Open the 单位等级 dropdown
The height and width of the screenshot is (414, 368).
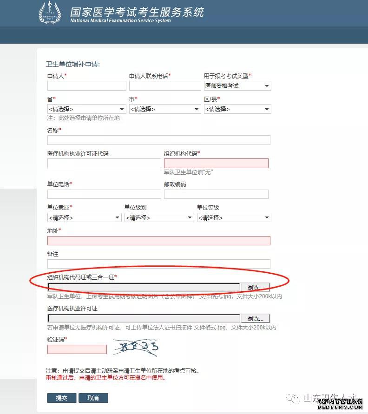(x=234, y=217)
